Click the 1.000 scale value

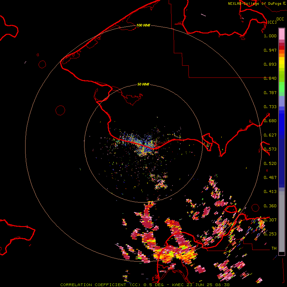click(270, 36)
